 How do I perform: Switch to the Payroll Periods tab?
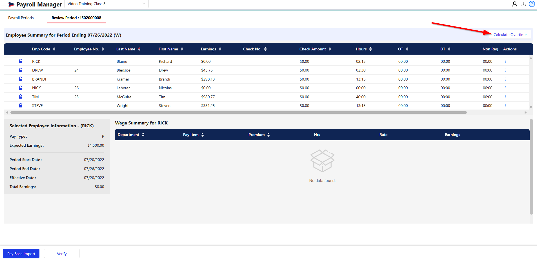click(x=21, y=18)
